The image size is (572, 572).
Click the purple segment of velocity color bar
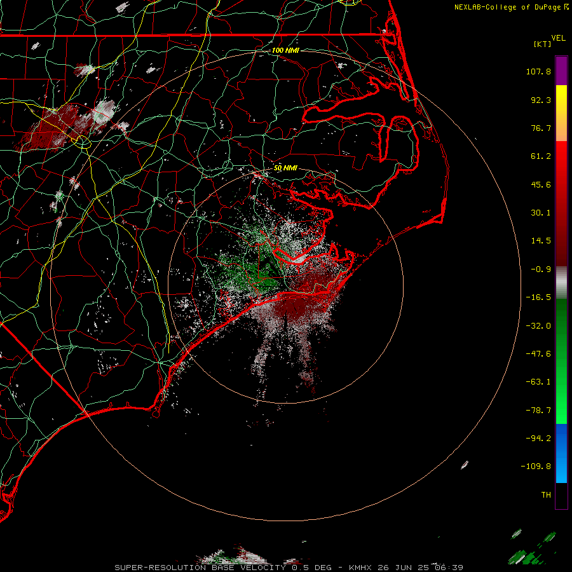coord(561,71)
